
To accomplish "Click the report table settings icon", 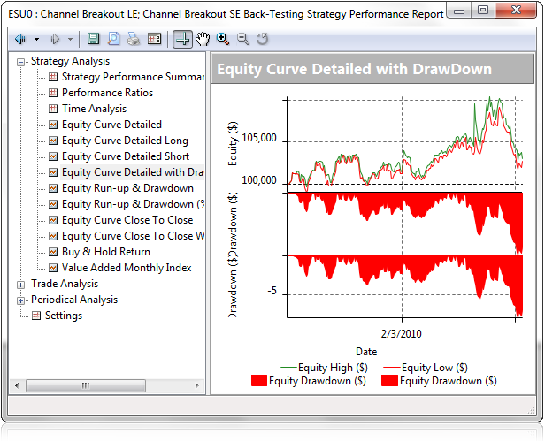I will [x=154, y=39].
